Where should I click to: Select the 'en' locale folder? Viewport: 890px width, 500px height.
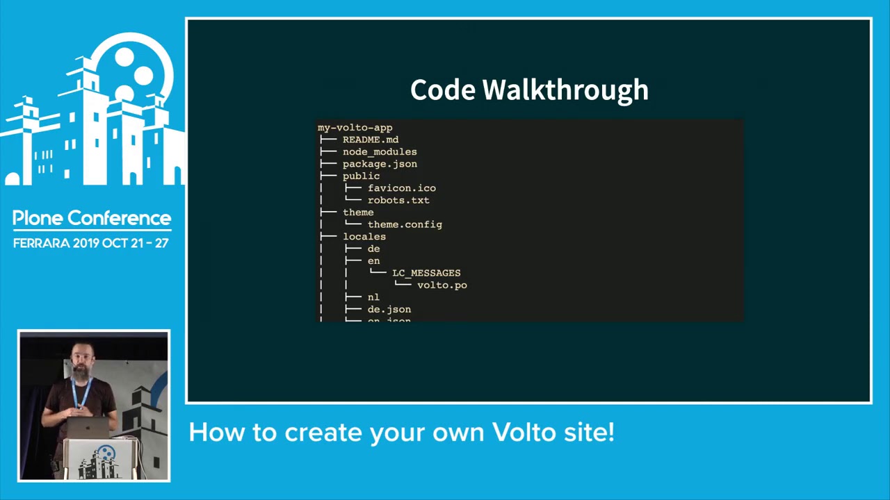tap(373, 261)
